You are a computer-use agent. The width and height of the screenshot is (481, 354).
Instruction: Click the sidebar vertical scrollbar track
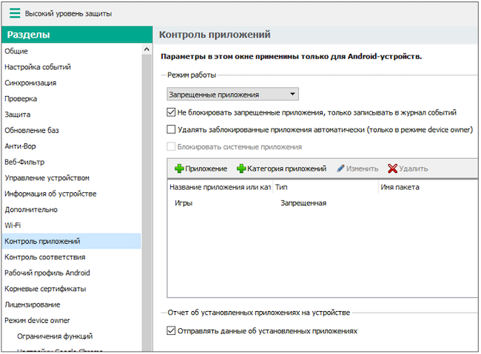[147, 202]
